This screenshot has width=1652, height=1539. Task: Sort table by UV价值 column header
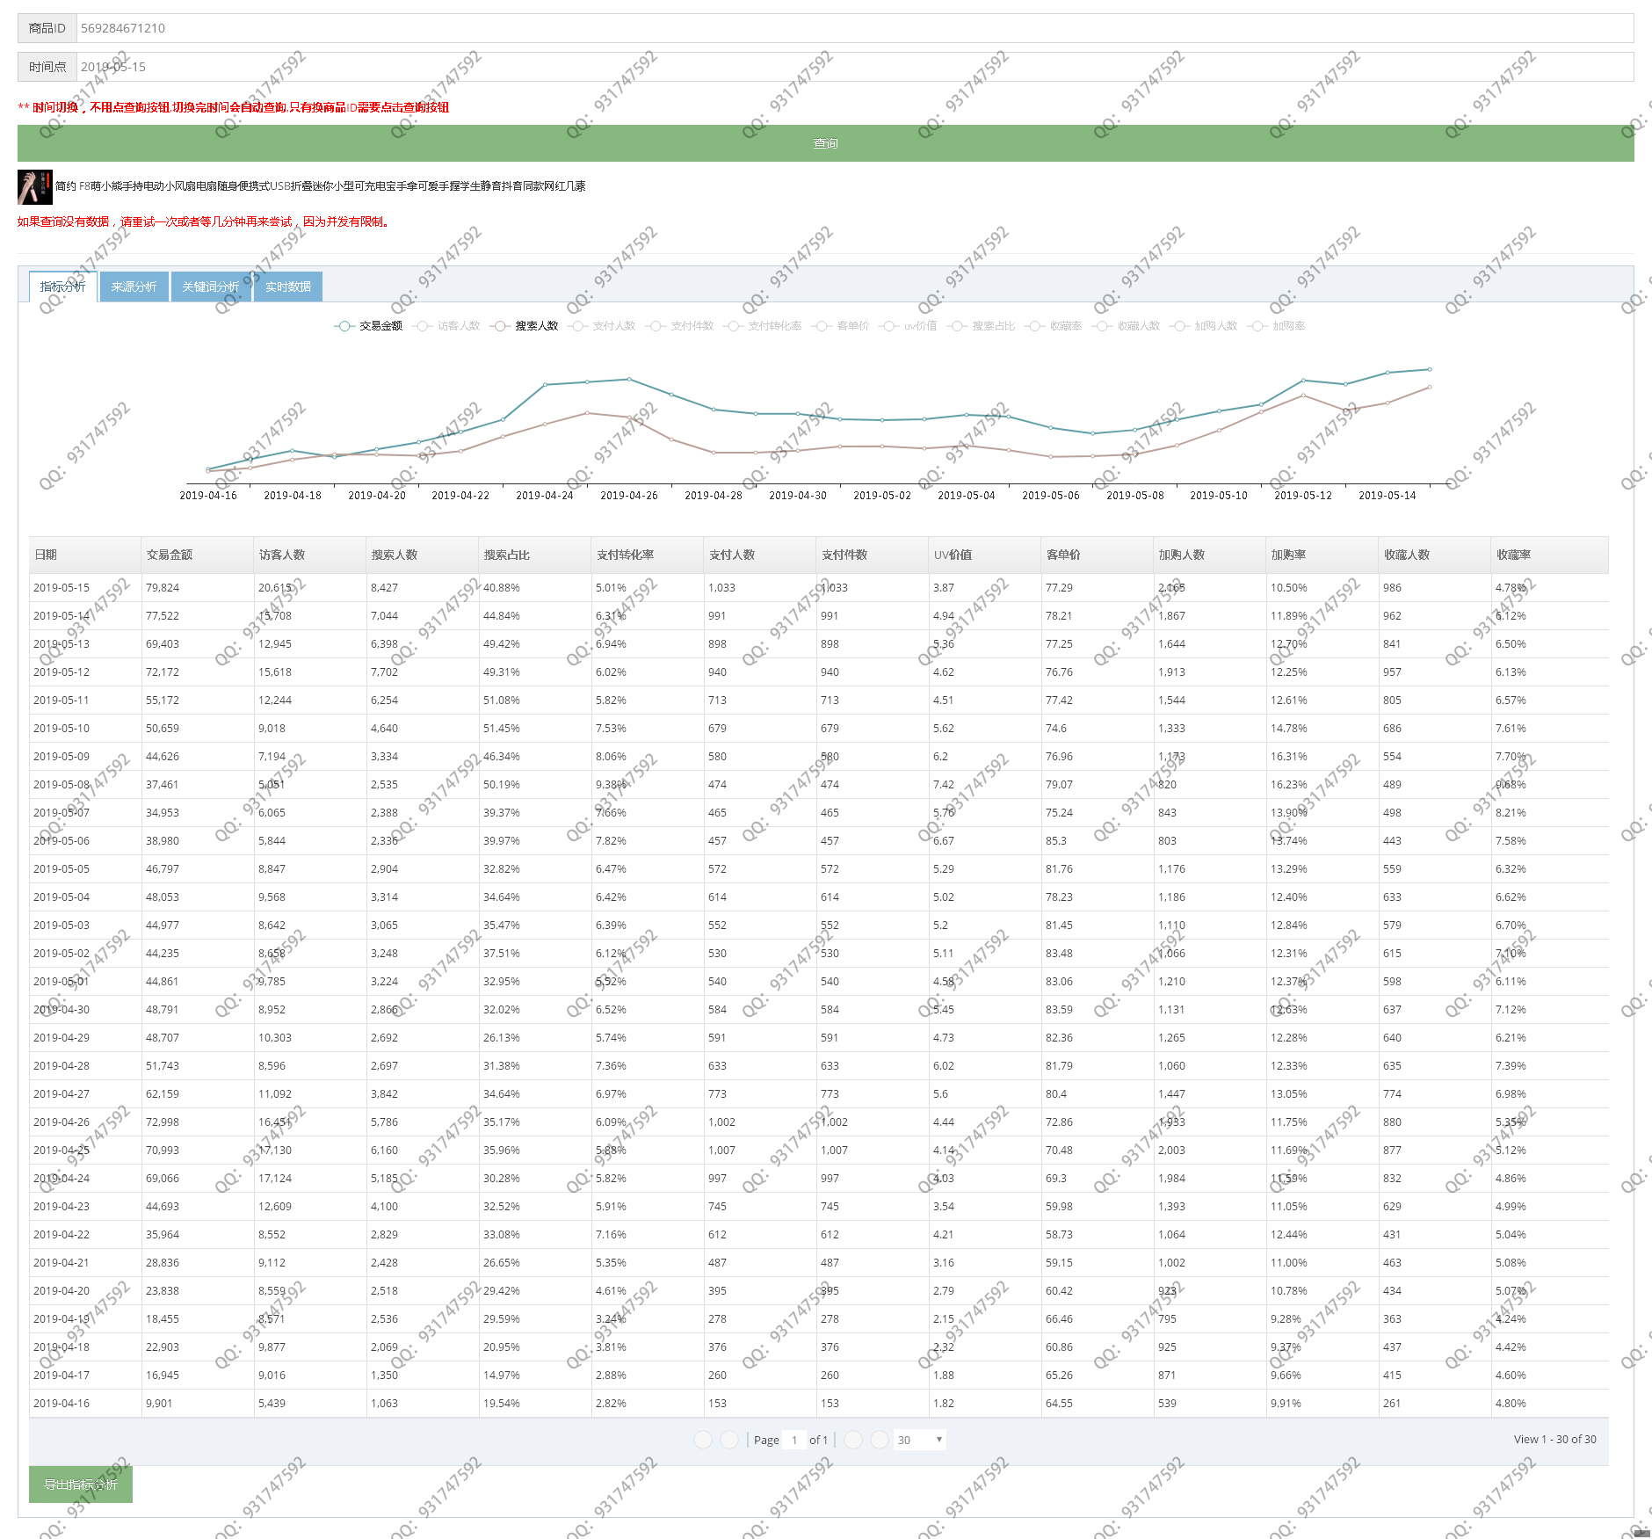pyautogui.click(x=985, y=555)
